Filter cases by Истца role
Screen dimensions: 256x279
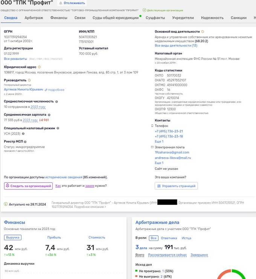click(186, 238)
